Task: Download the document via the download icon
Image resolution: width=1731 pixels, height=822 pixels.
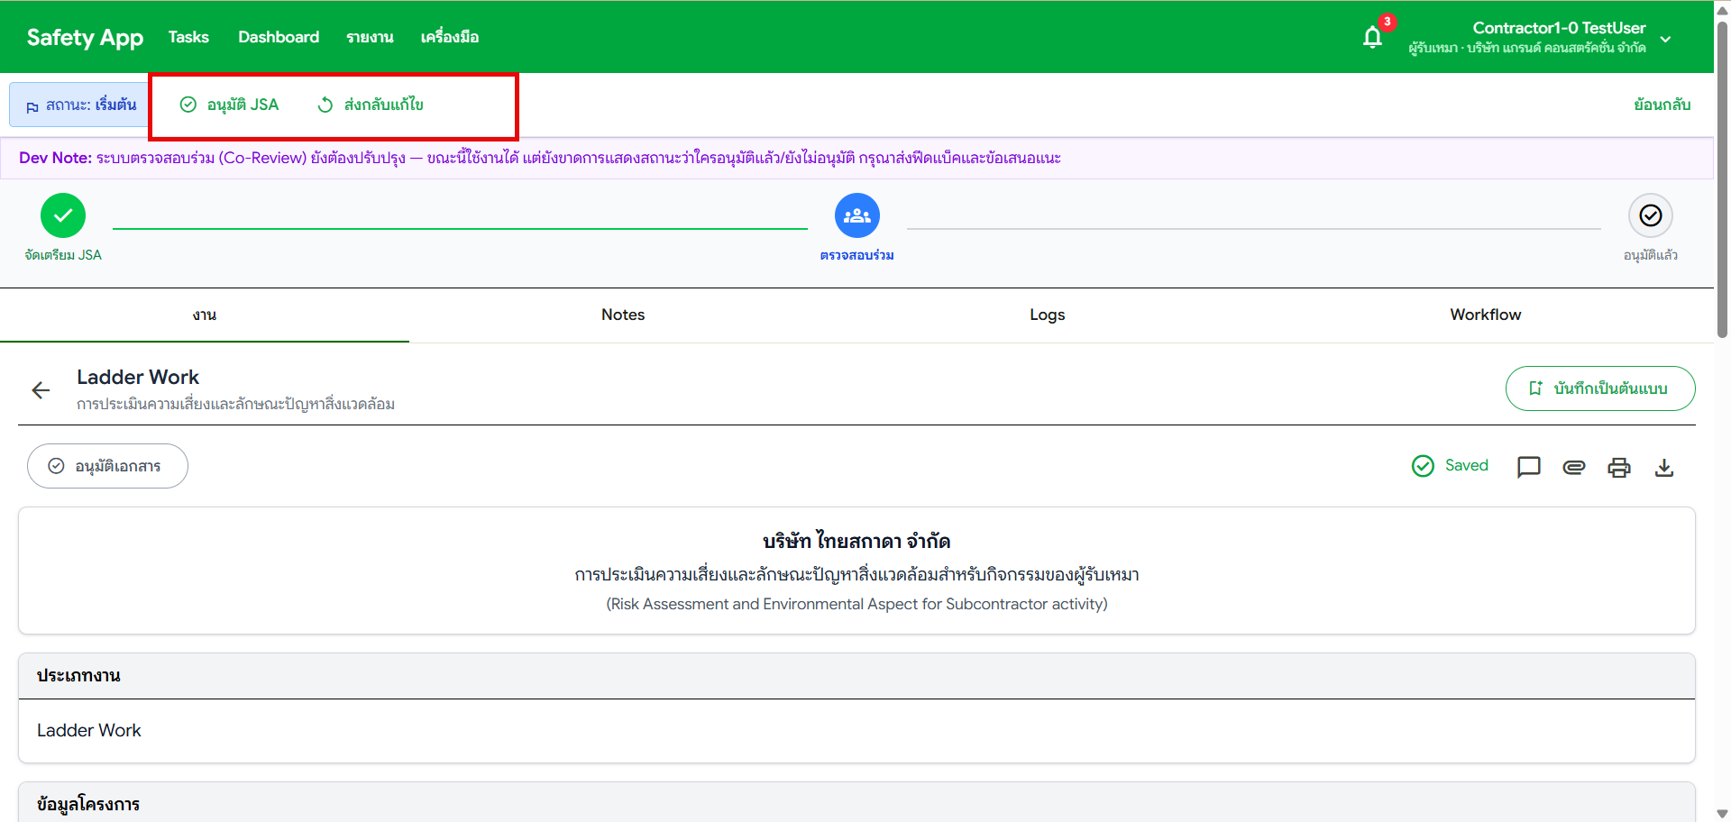Action: 1664,467
